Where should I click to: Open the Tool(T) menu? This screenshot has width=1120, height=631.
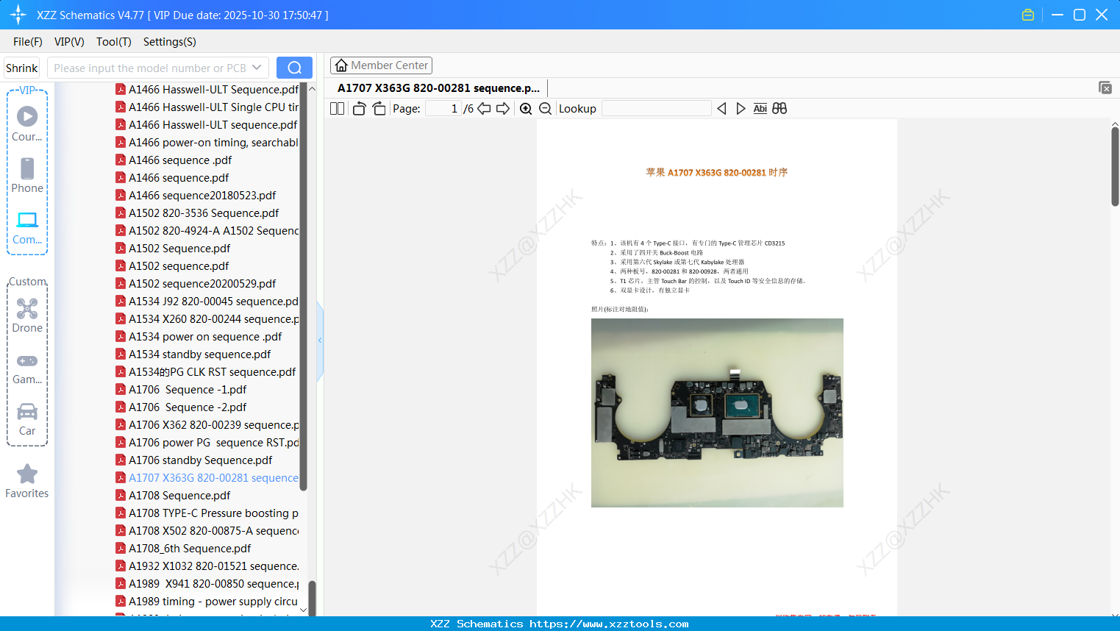pos(114,42)
